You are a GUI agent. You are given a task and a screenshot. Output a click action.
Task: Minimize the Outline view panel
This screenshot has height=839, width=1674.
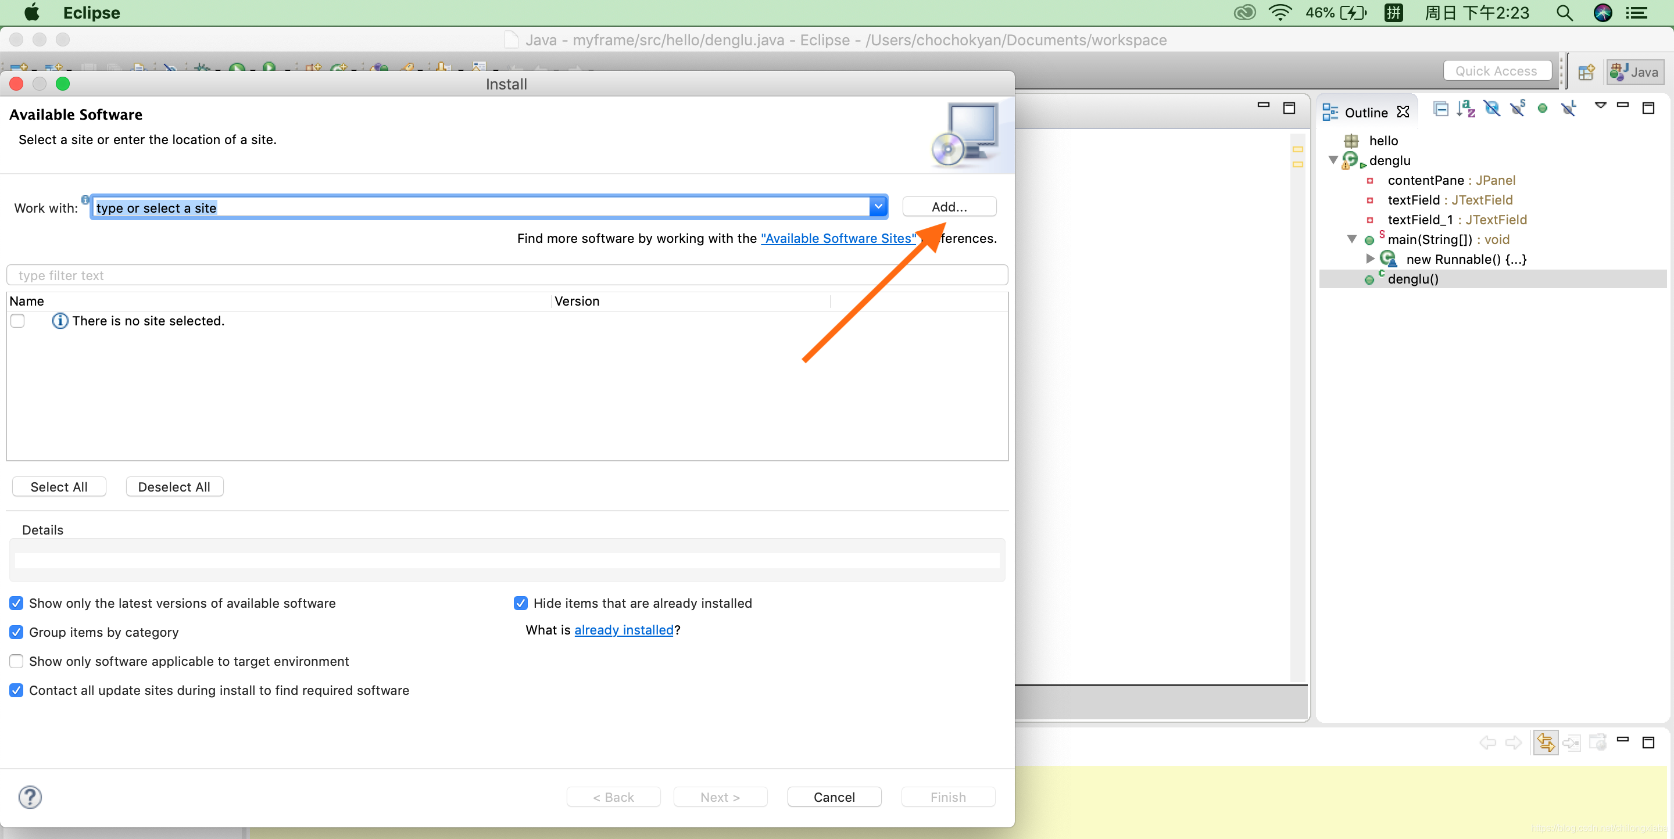[1623, 105]
